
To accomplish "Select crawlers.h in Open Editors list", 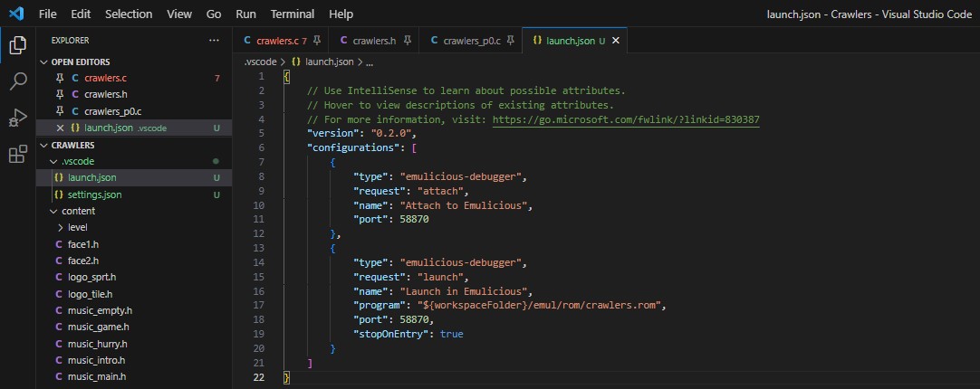I will tap(134, 94).
